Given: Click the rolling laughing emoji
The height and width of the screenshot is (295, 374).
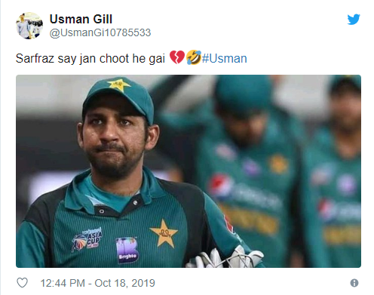Looking at the screenshot, I should (x=194, y=57).
